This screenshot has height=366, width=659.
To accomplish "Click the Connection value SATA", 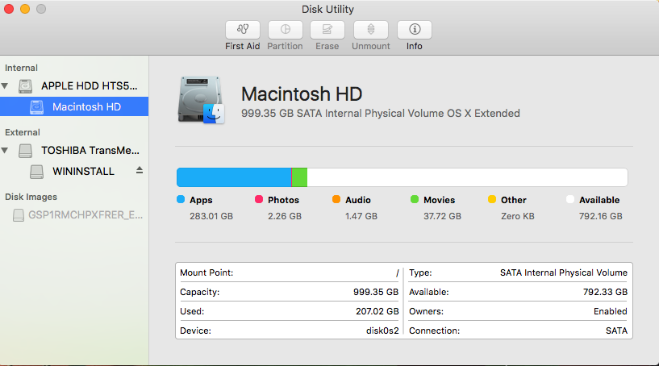I will click(616, 331).
